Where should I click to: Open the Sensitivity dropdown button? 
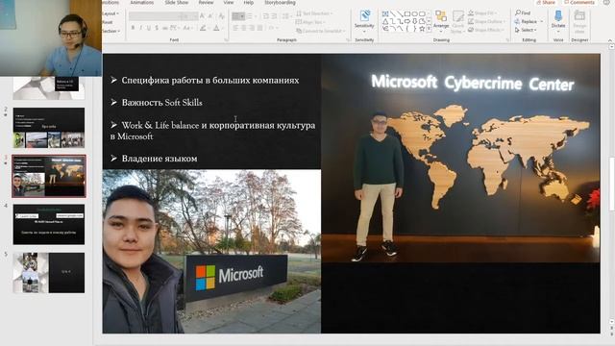coord(364,21)
